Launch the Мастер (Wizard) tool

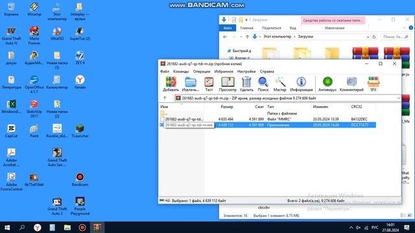279,84
